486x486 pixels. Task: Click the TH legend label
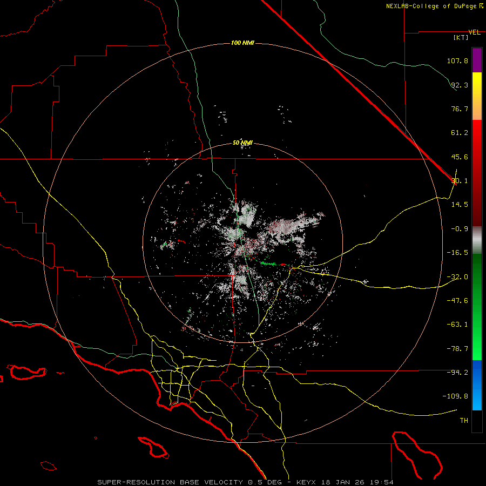click(464, 420)
